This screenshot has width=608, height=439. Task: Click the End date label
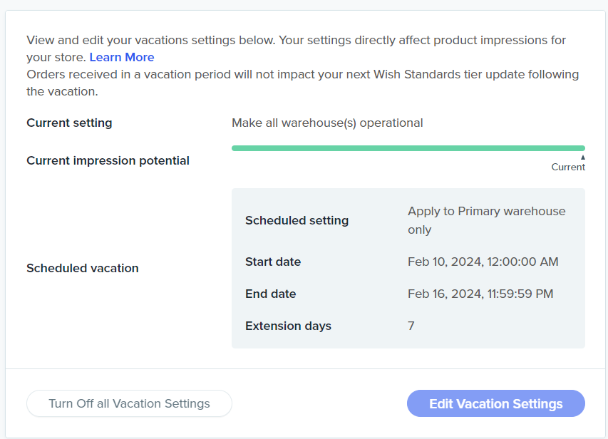(270, 294)
